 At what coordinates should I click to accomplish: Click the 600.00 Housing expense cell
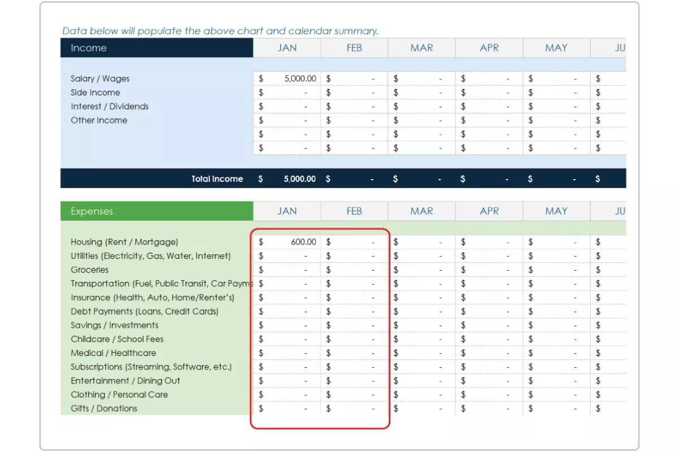pos(286,241)
